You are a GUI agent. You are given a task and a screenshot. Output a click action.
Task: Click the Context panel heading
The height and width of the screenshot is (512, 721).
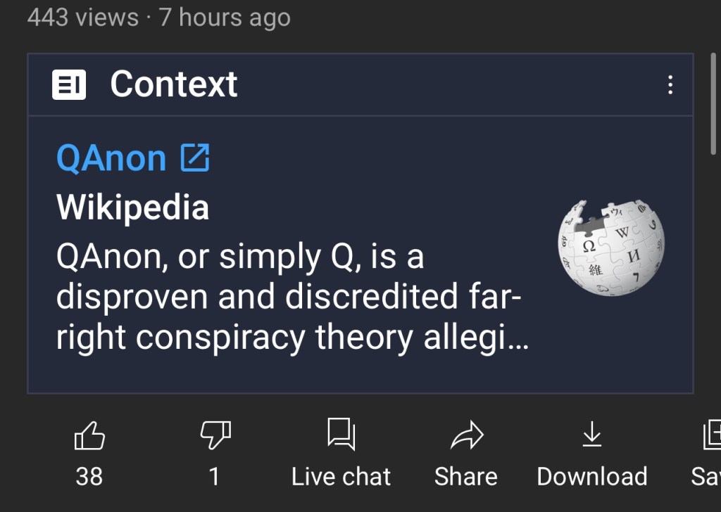point(174,85)
